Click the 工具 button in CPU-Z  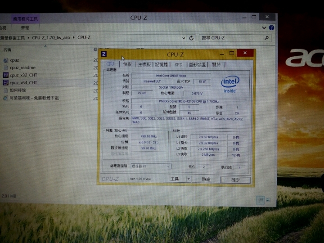click(x=175, y=179)
